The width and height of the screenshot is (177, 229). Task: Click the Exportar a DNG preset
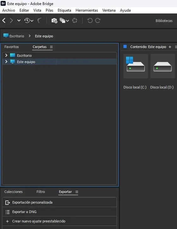click(x=60, y=212)
